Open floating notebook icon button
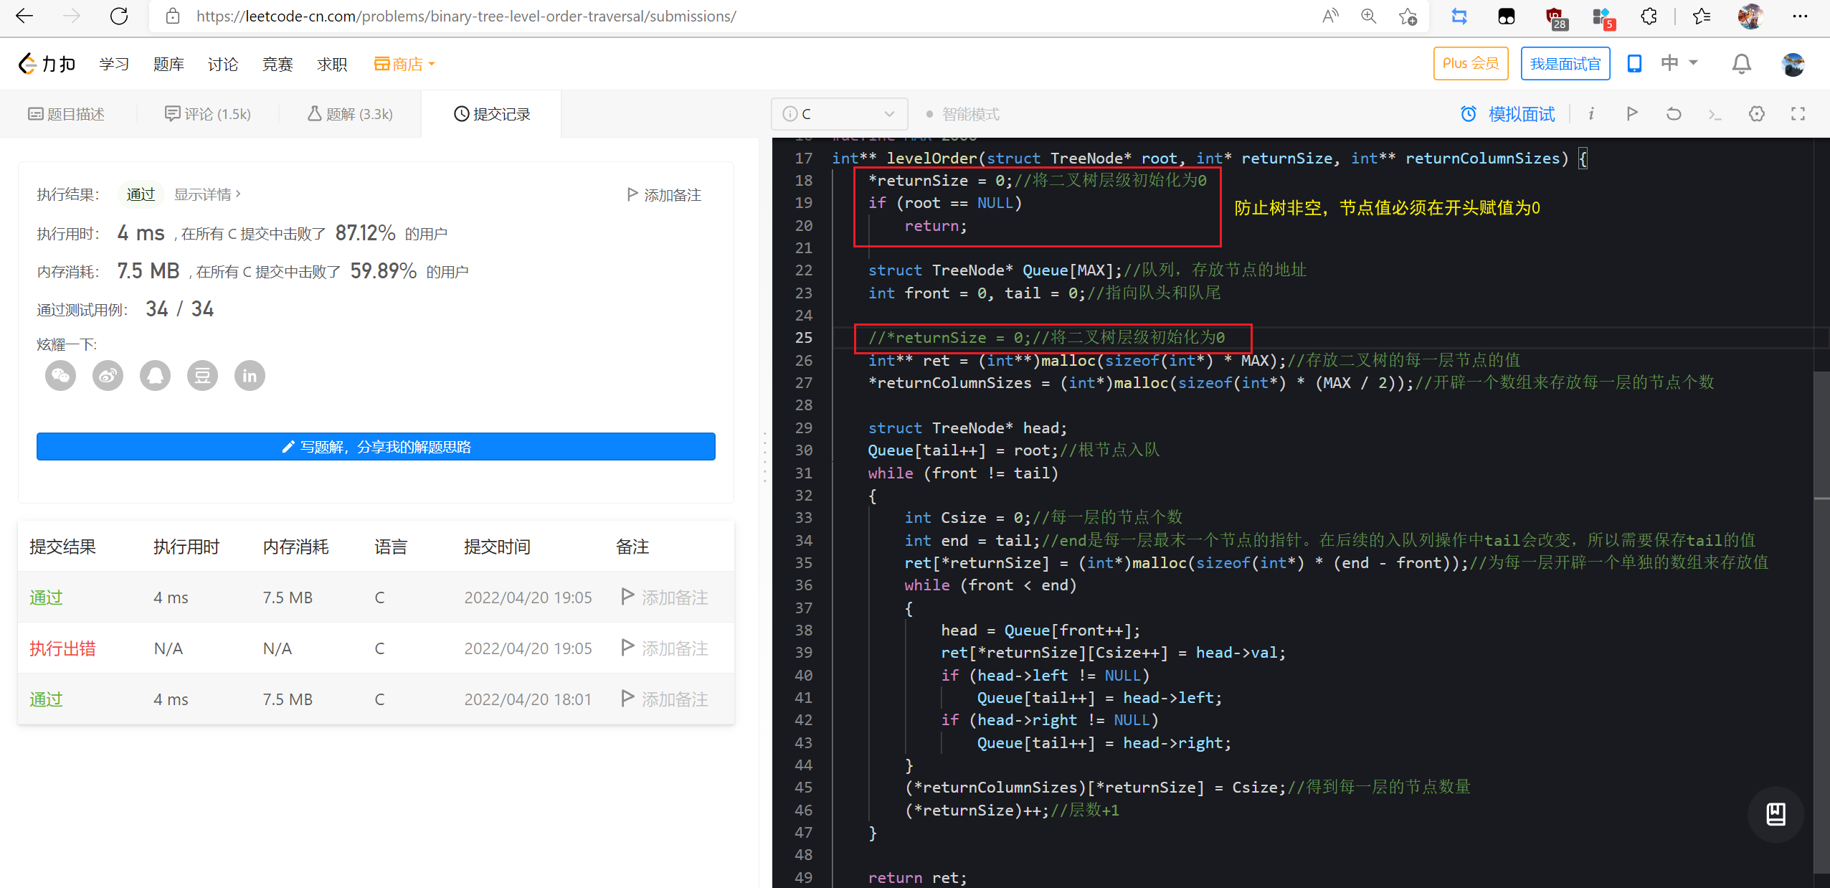1830x888 pixels. coord(1776,814)
